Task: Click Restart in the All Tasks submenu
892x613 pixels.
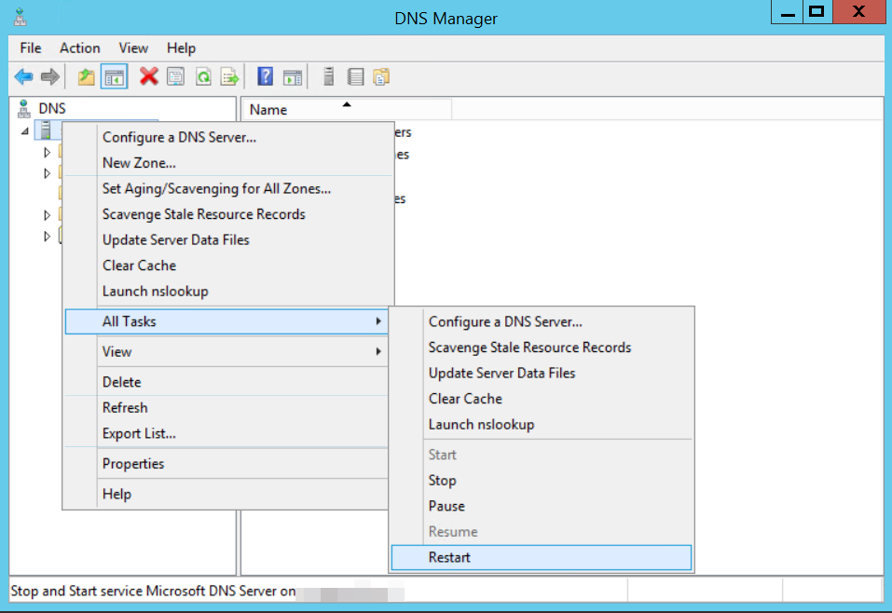Action: pyautogui.click(x=542, y=557)
